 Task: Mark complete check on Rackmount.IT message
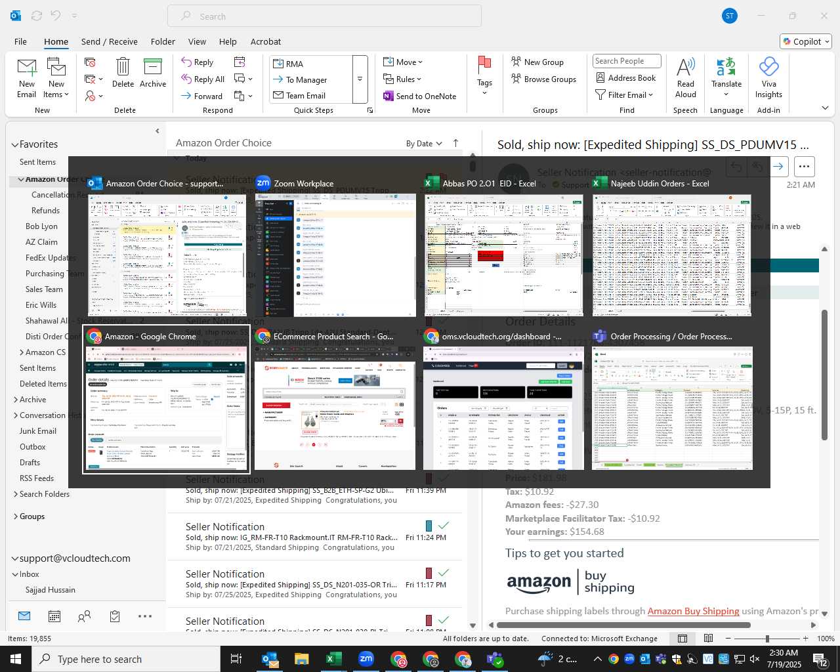[444, 526]
